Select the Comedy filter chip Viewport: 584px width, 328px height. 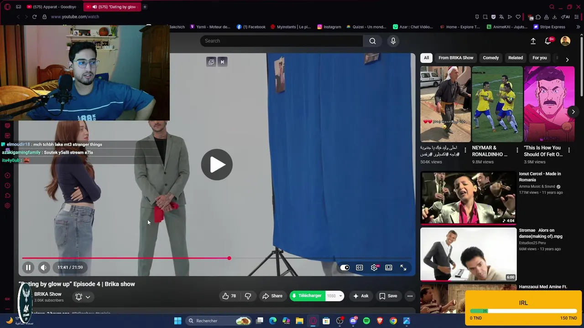pyautogui.click(x=491, y=58)
